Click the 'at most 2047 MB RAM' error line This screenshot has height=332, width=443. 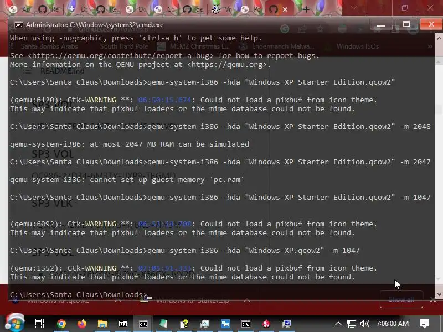pos(130,144)
